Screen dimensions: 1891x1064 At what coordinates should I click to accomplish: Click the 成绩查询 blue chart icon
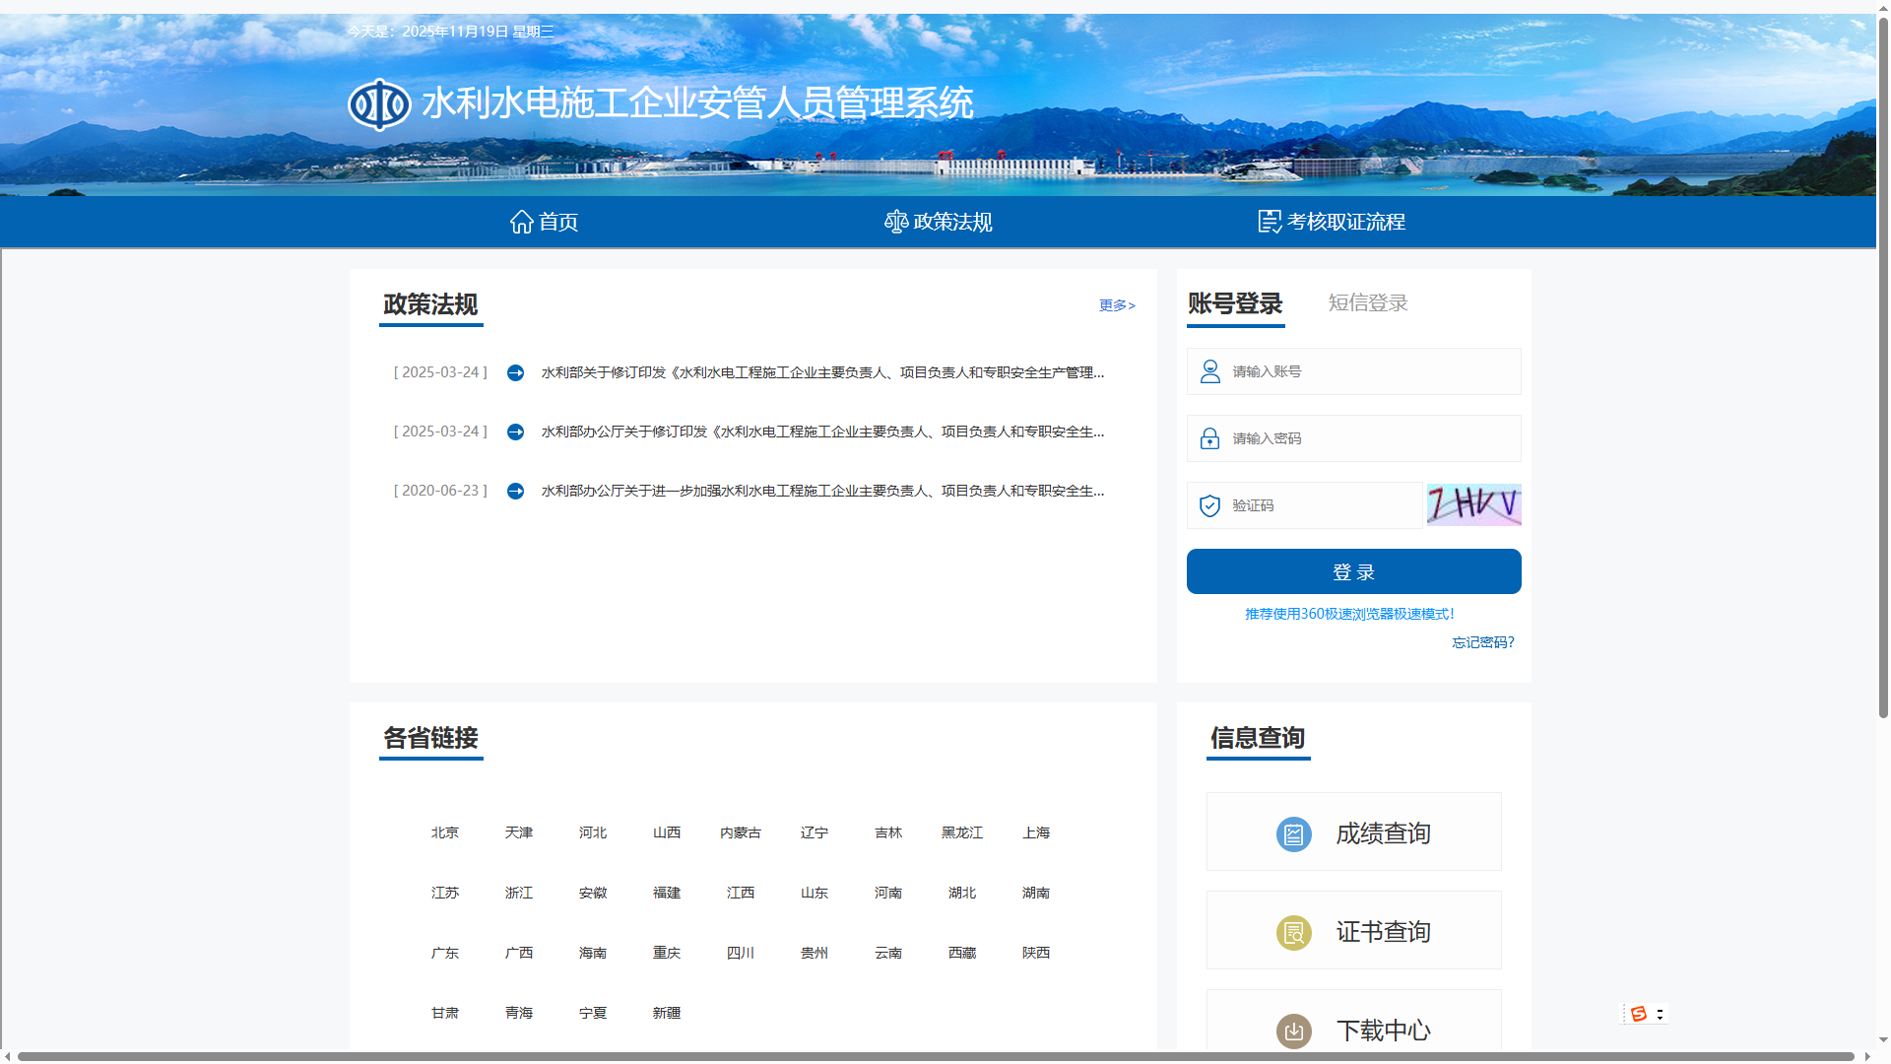point(1293,834)
